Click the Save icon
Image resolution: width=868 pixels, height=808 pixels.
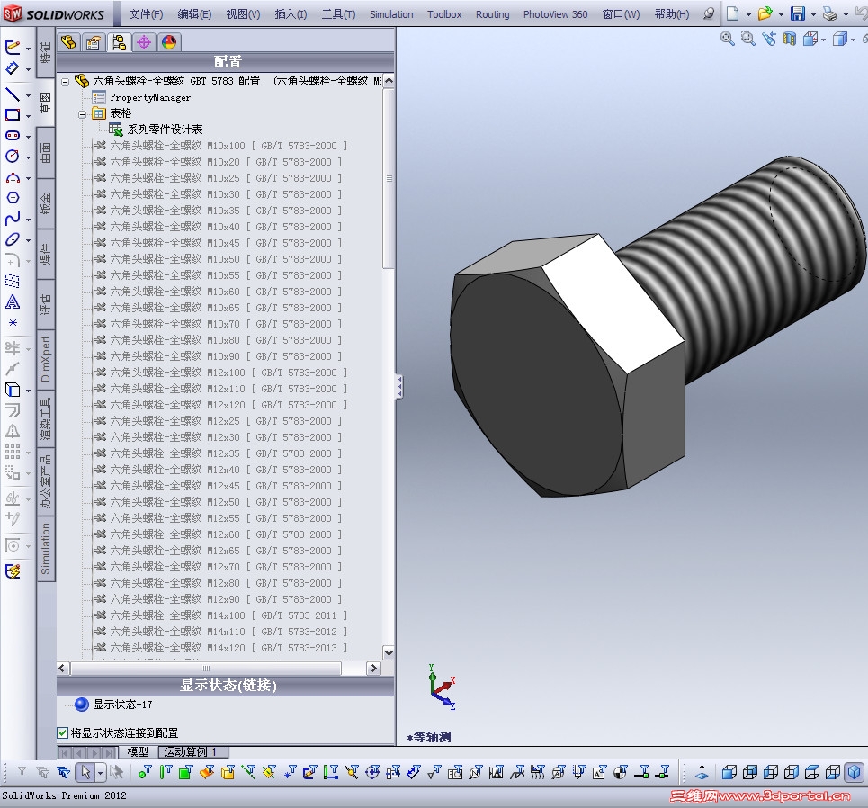(798, 13)
